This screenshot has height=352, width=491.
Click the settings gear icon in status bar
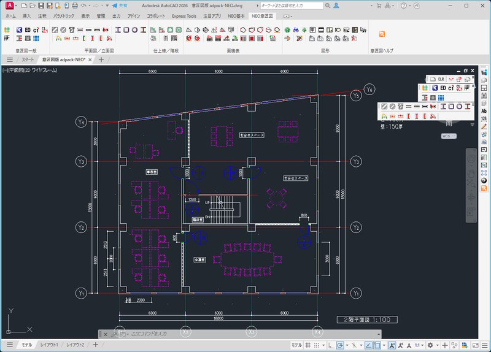430,345
